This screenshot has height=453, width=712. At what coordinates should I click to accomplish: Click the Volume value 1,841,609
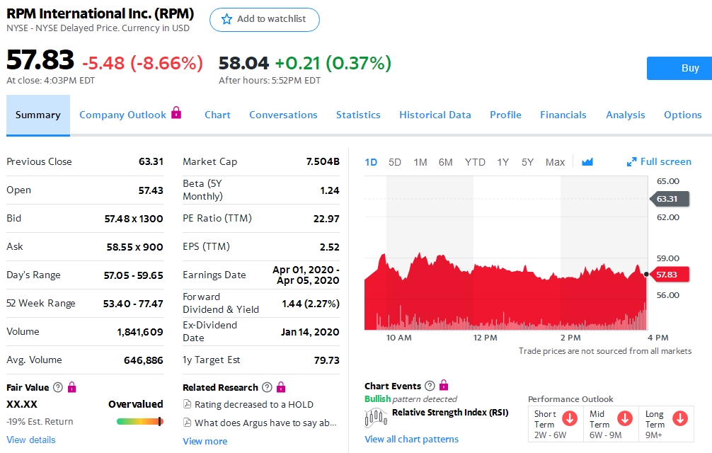click(140, 332)
